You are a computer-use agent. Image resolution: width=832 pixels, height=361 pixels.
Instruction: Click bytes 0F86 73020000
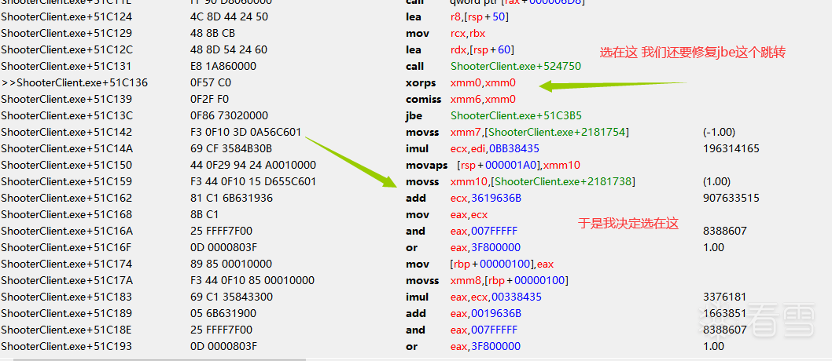click(229, 115)
